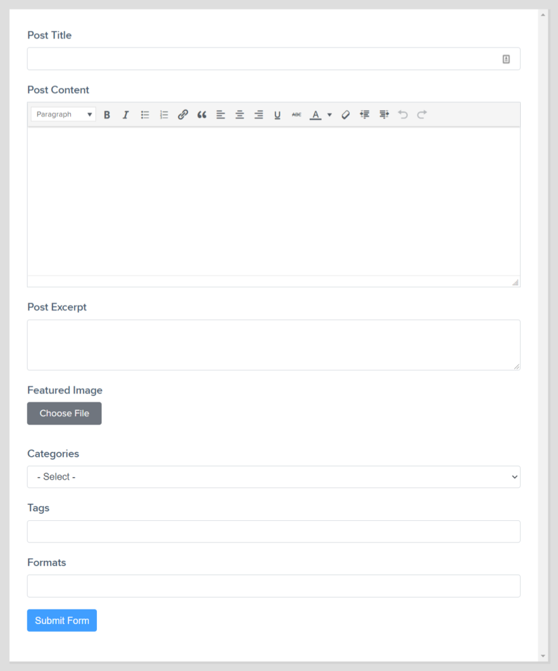Toggle bold formatting in the editor

click(x=107, y=115)
